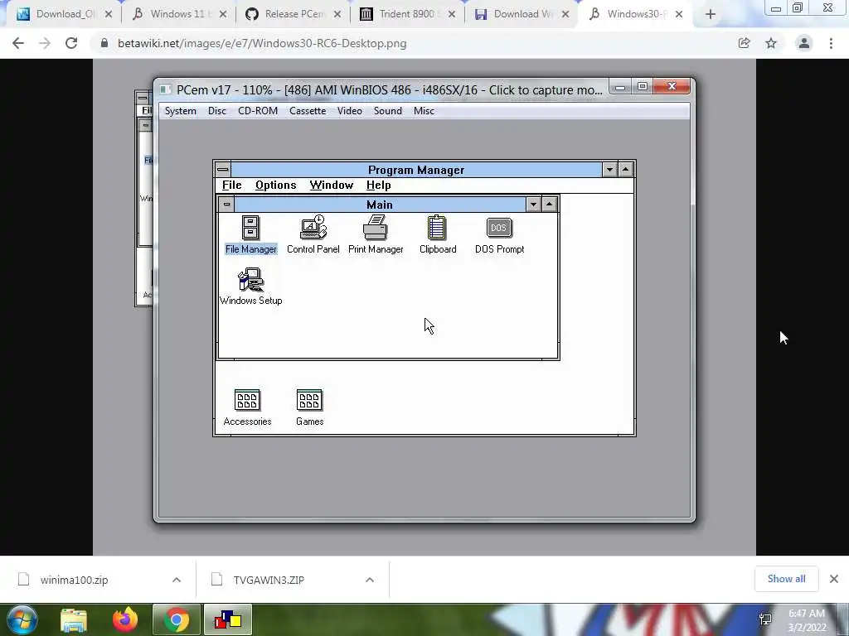This screenshot has width=849, height=636.
Task: Open Chrome three-dot menu
Action: (831, 43)
